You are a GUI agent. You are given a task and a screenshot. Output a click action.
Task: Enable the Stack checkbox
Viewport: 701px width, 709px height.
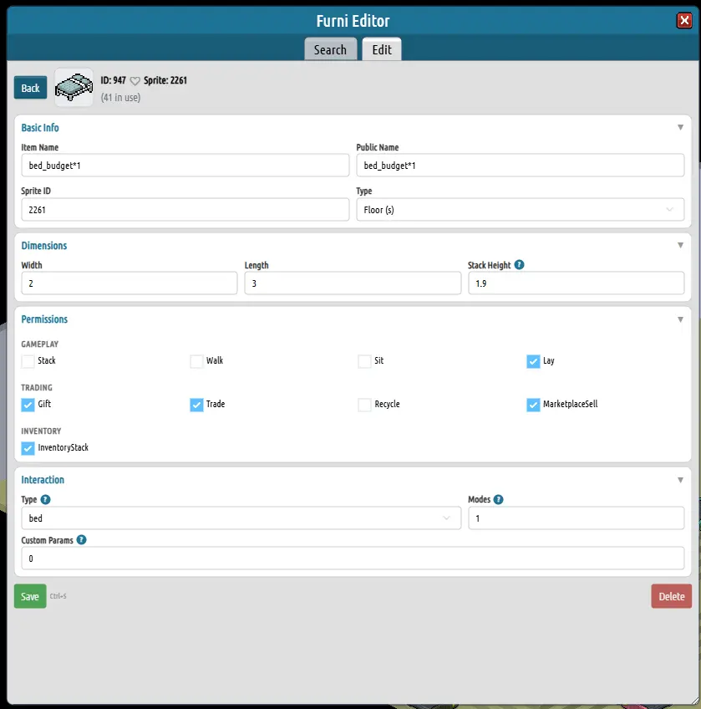(28, 361)
